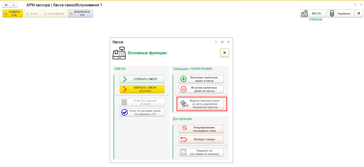Click Аннулирование последнего чека prohibition icon
The image size is (364, 167).
tap(185, 129)
